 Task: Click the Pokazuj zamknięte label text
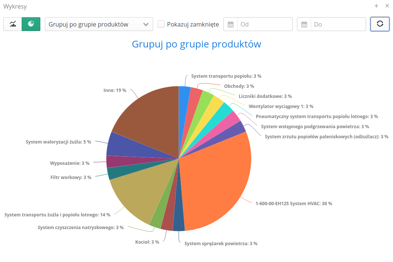pos(193,24)
